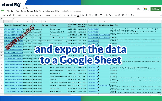This screenshot has height=101, width=162.
Task: Open the Edit menu
Action: (13, 11)
